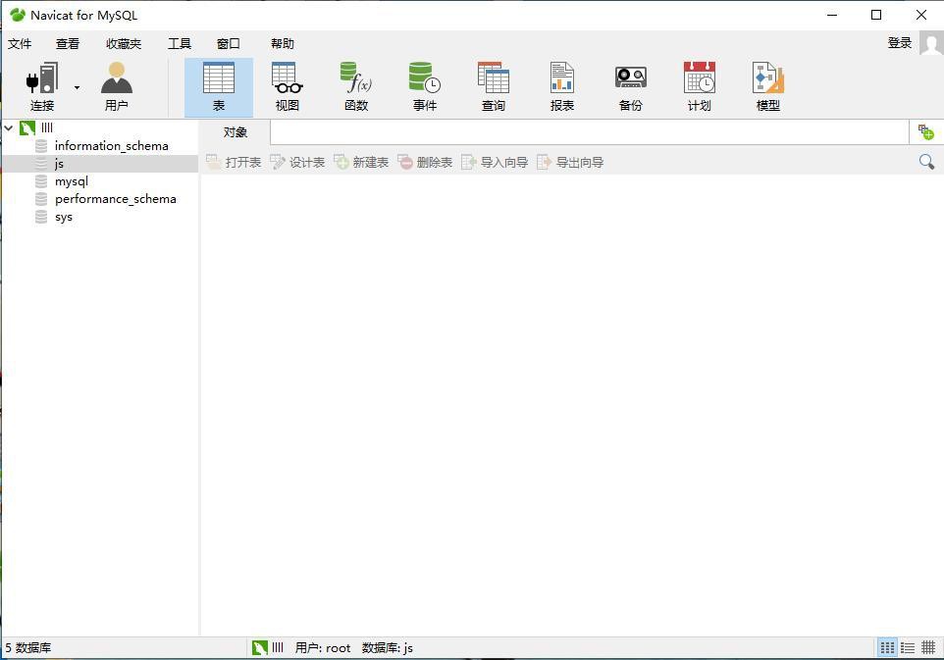
Task: Open the Connection (连接) tool
Action: (42, 87)
